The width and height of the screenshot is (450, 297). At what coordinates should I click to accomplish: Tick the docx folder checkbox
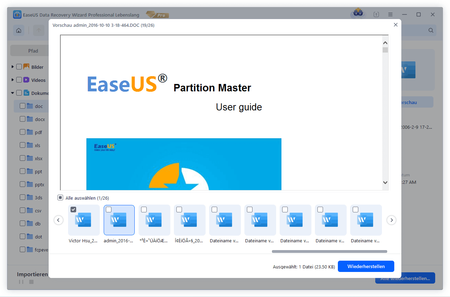tap(23, 119)
